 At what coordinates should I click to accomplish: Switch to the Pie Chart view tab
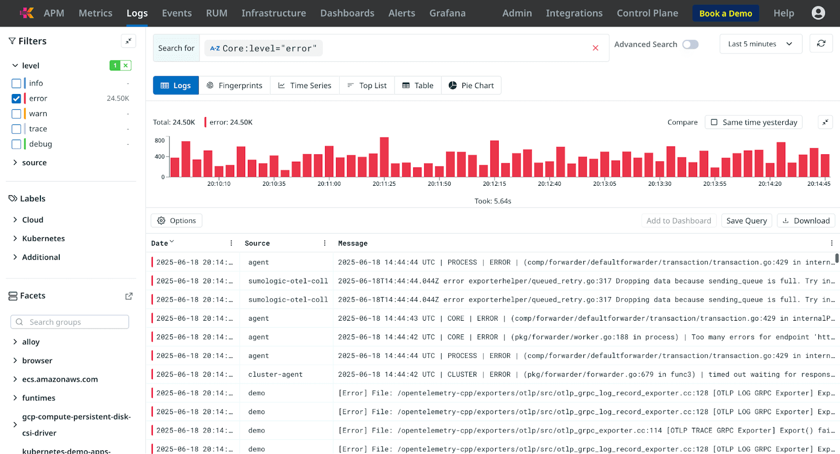click(471, 86)
